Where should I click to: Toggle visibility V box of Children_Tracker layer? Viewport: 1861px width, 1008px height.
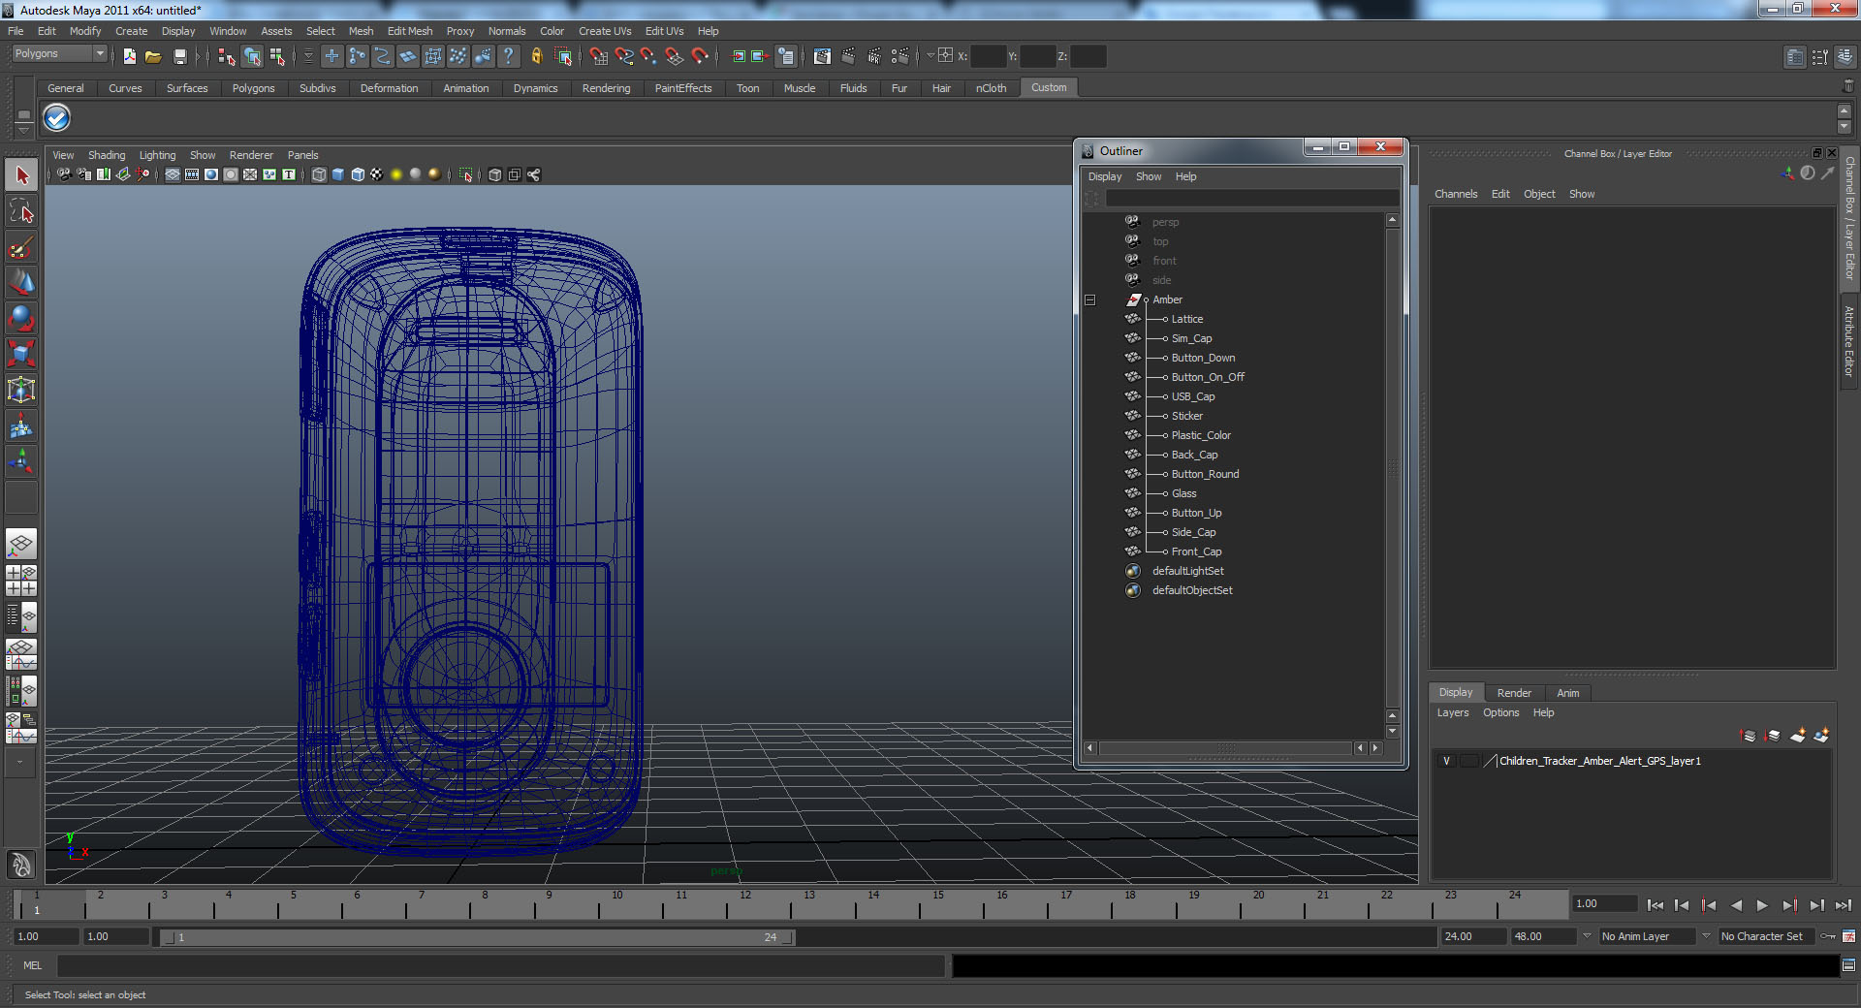pyautogui.click(x=1447, y=761)
